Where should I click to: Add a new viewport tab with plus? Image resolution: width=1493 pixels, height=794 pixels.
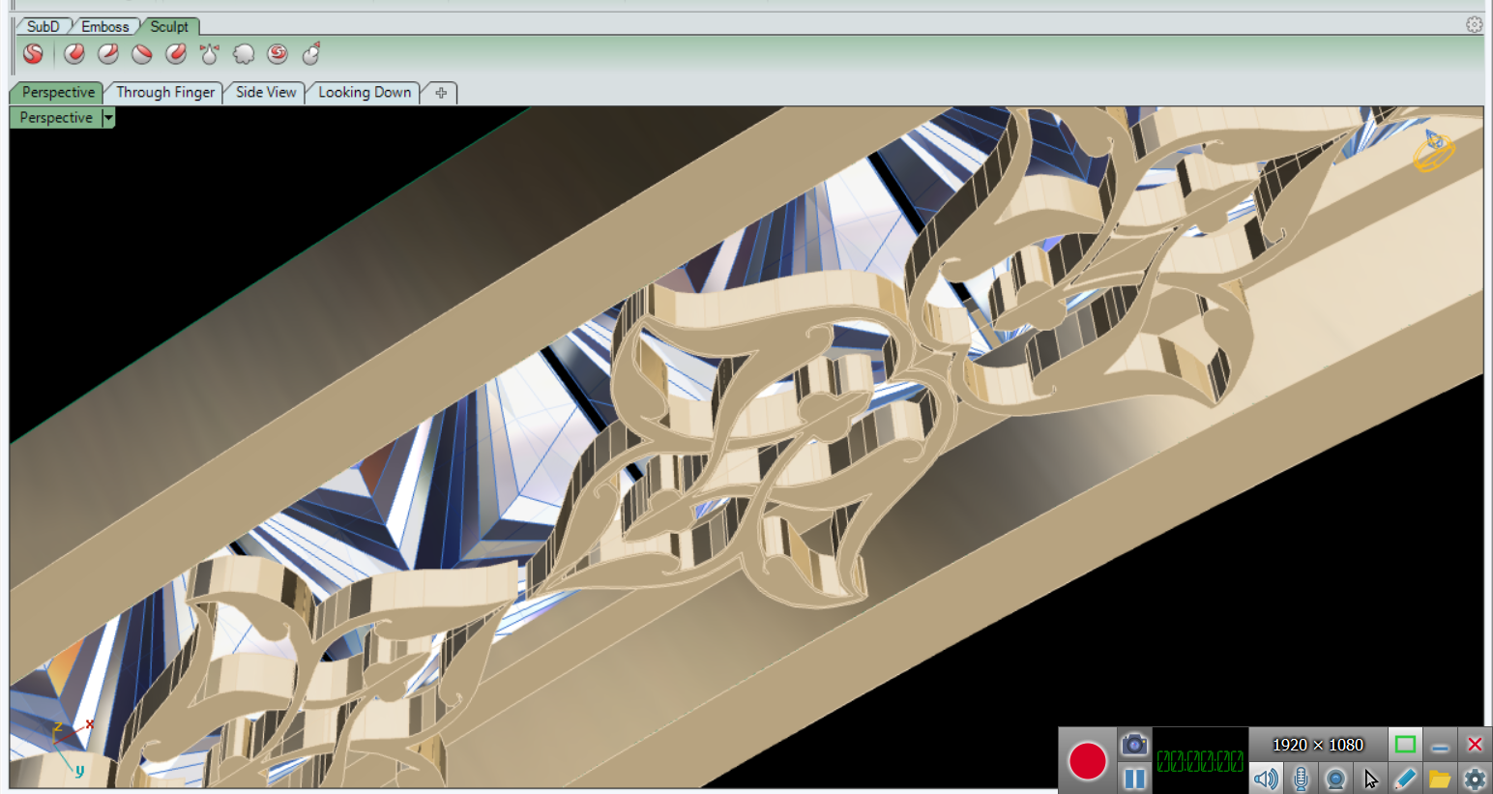click(441, 93)
